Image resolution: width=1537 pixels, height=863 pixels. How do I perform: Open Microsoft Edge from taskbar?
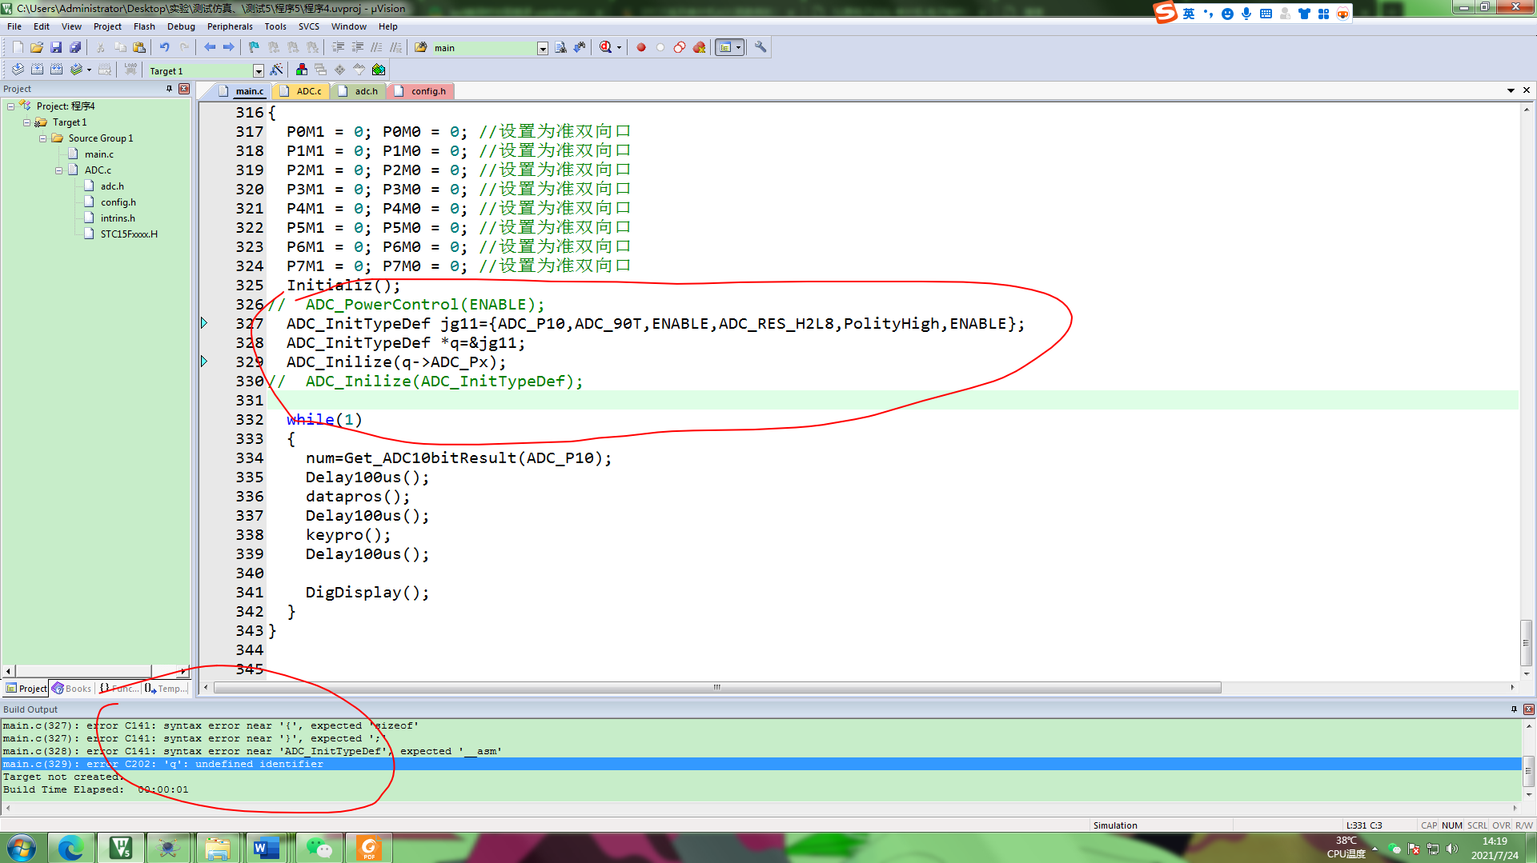click(x=71, y=848)
